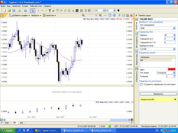This screenshot has height=133, width=178.
Task: Select the horizontal line drawing tool
Action: point(42,11)
